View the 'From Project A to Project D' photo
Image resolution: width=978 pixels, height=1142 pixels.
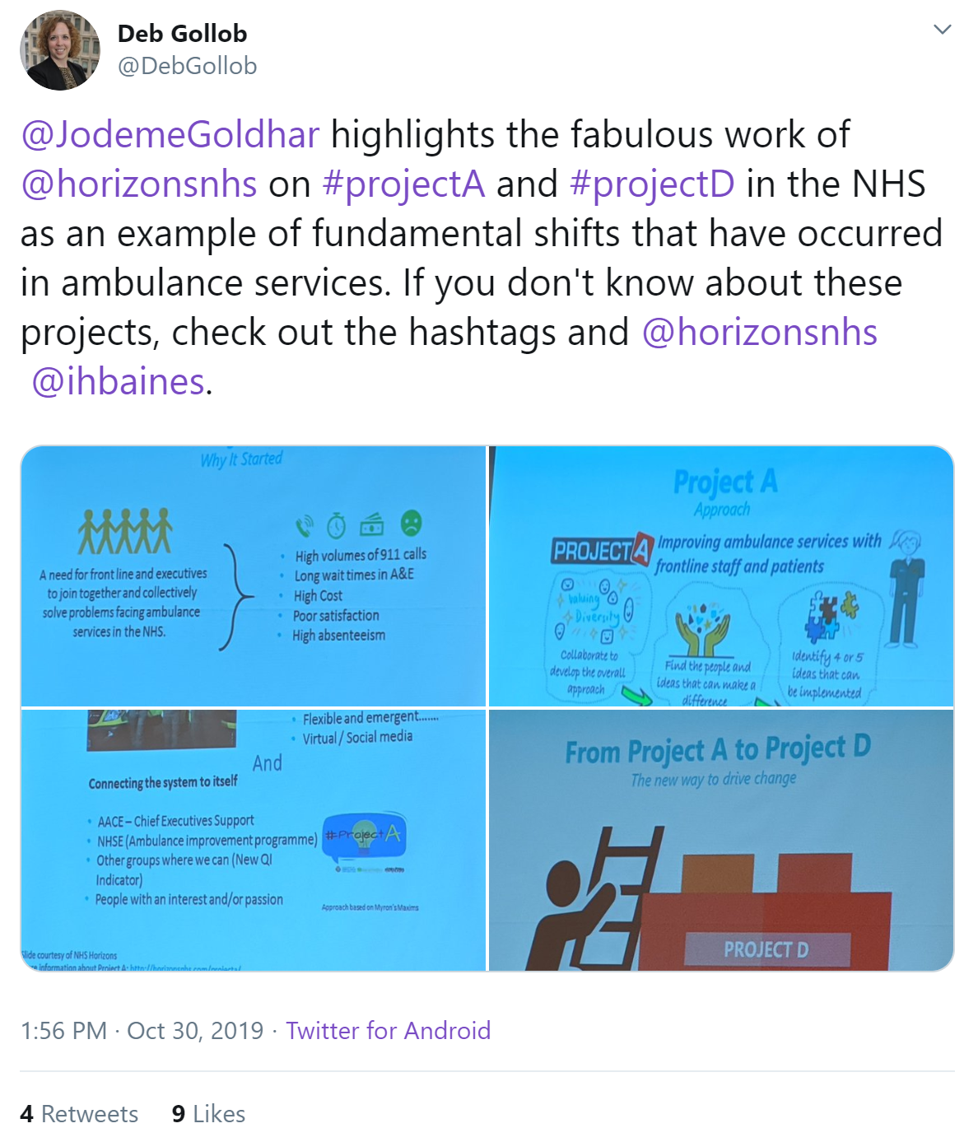point(721,840)
